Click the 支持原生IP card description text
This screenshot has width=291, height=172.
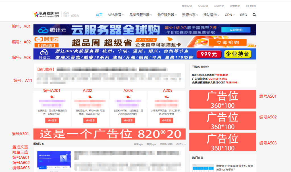coord(90,112)
